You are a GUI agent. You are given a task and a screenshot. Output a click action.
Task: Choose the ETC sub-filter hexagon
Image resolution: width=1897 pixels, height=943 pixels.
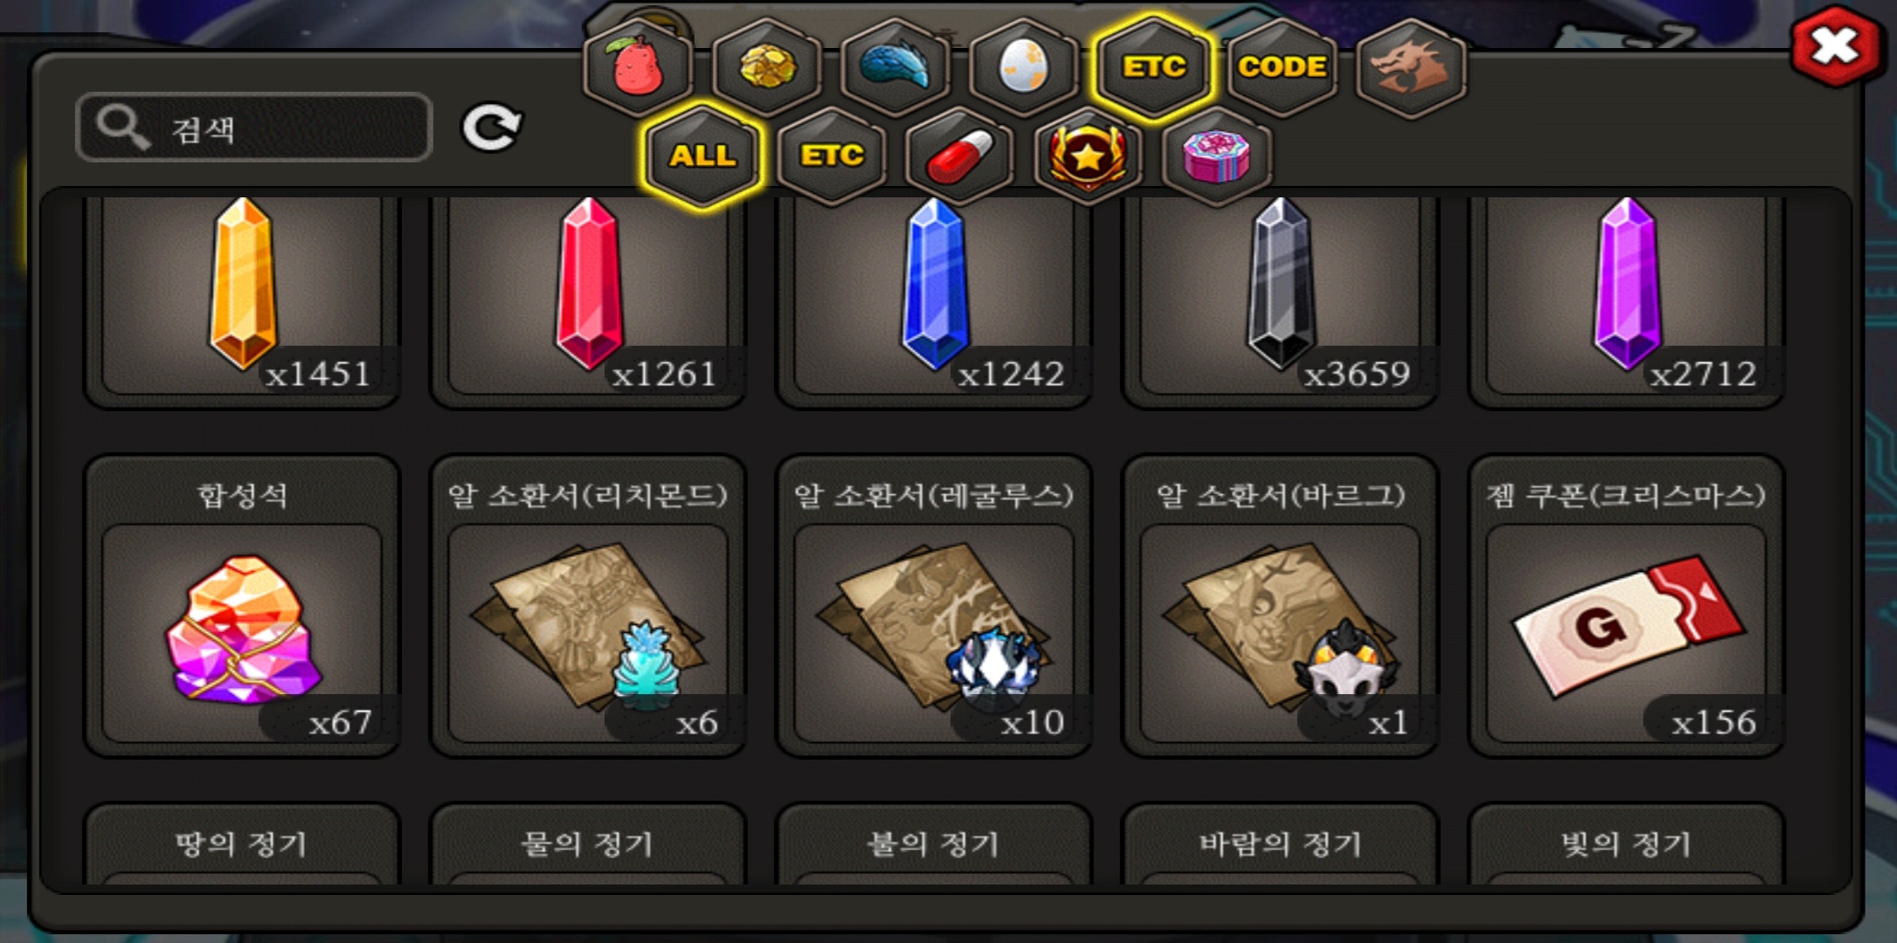[x=832, y=156]
